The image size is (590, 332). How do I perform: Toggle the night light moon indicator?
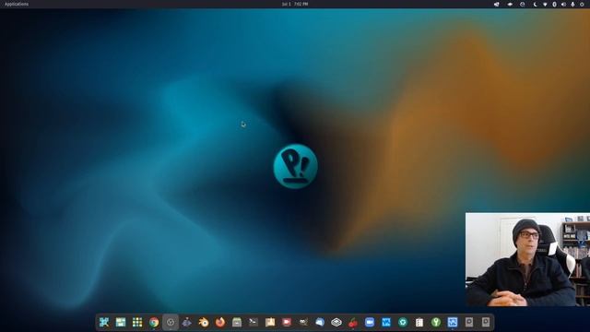click(x=535, y=4)
